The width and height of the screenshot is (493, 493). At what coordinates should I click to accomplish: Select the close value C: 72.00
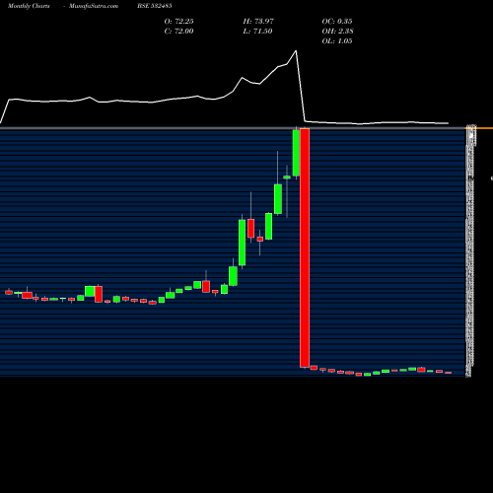coord(178,32)
